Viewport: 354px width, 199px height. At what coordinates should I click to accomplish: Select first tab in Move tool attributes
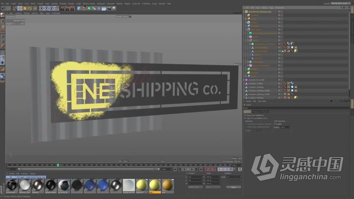click(x=247, y=112)
